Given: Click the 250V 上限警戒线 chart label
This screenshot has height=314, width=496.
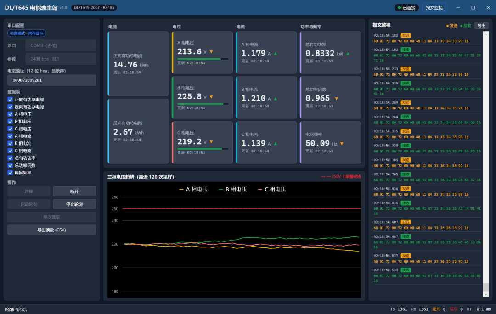Looking at the screenshot, I should pos(341,176).
